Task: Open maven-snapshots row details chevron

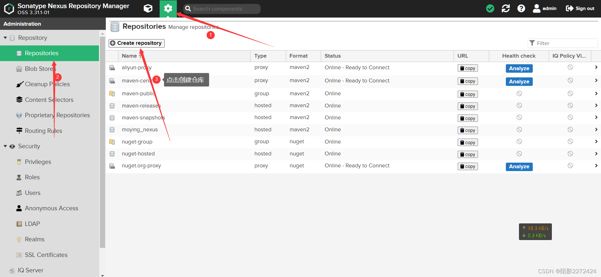Action: [x=596, y=118]
